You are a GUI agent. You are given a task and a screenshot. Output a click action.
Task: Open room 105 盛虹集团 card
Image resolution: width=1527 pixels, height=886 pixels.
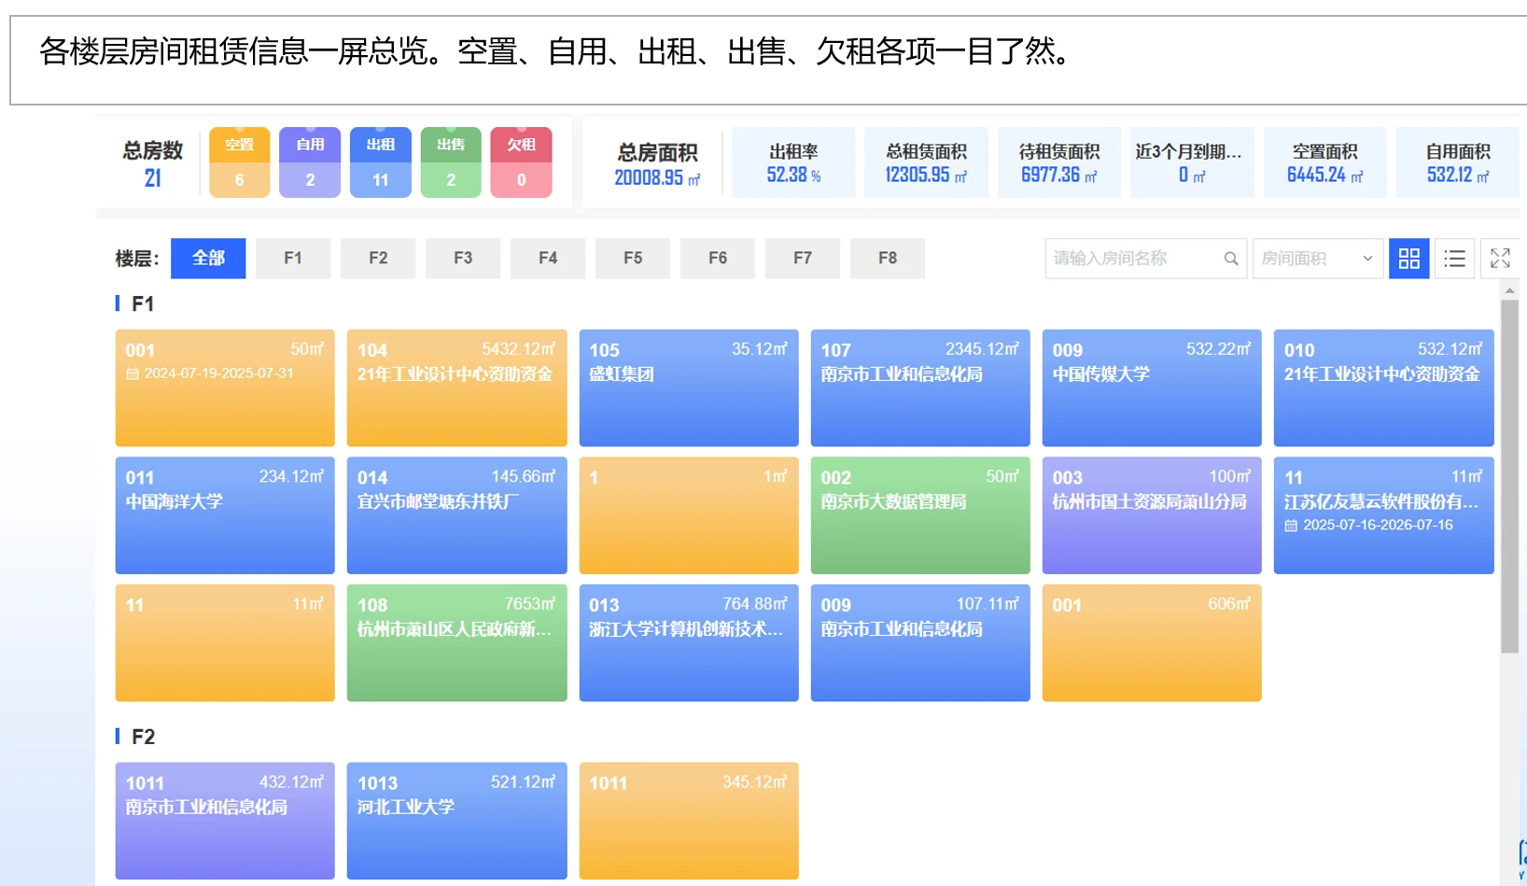tap(689, 387)
